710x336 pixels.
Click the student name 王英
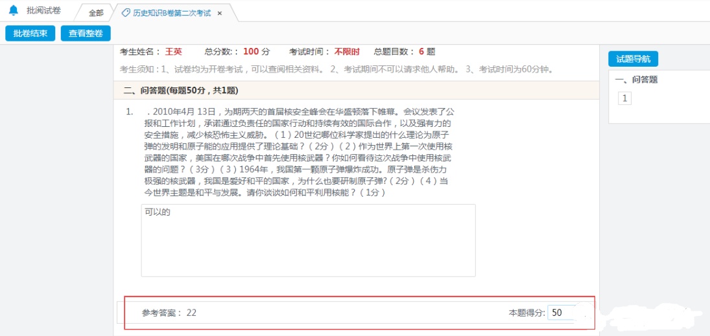coord(173,52)
